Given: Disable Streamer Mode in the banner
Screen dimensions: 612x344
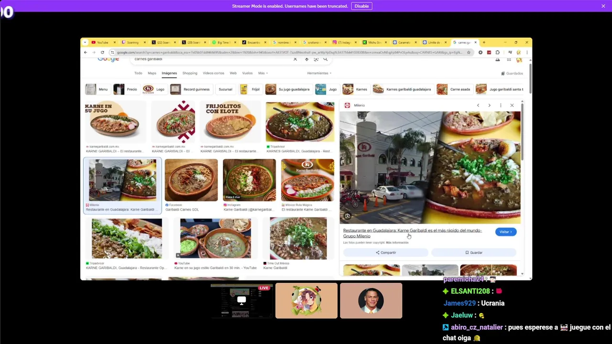Looking at the screenshot, I should coord(361,6).
